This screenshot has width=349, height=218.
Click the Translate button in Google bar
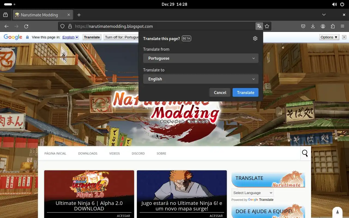pos(92,37)
